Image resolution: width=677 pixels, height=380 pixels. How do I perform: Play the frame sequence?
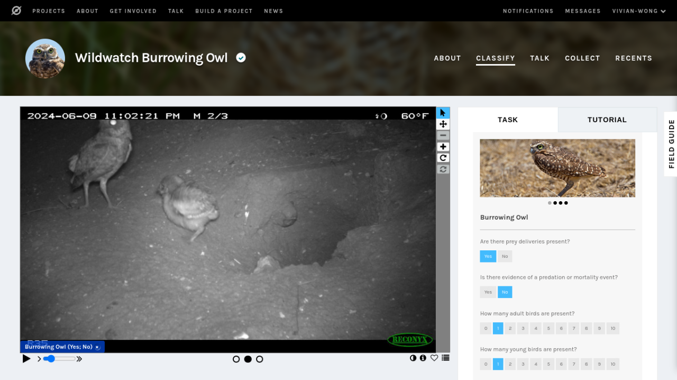pos(26,359)
